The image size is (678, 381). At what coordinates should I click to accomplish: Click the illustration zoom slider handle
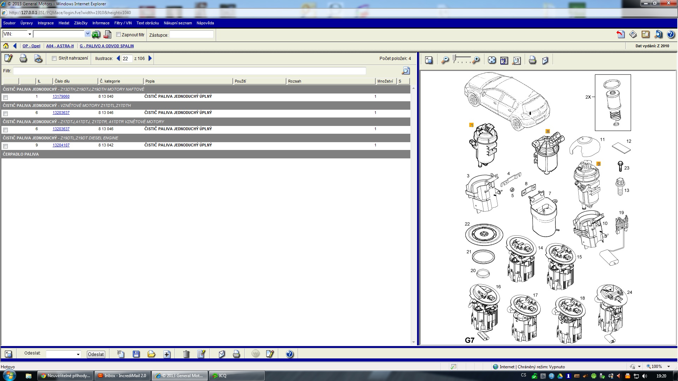(454, 58)
